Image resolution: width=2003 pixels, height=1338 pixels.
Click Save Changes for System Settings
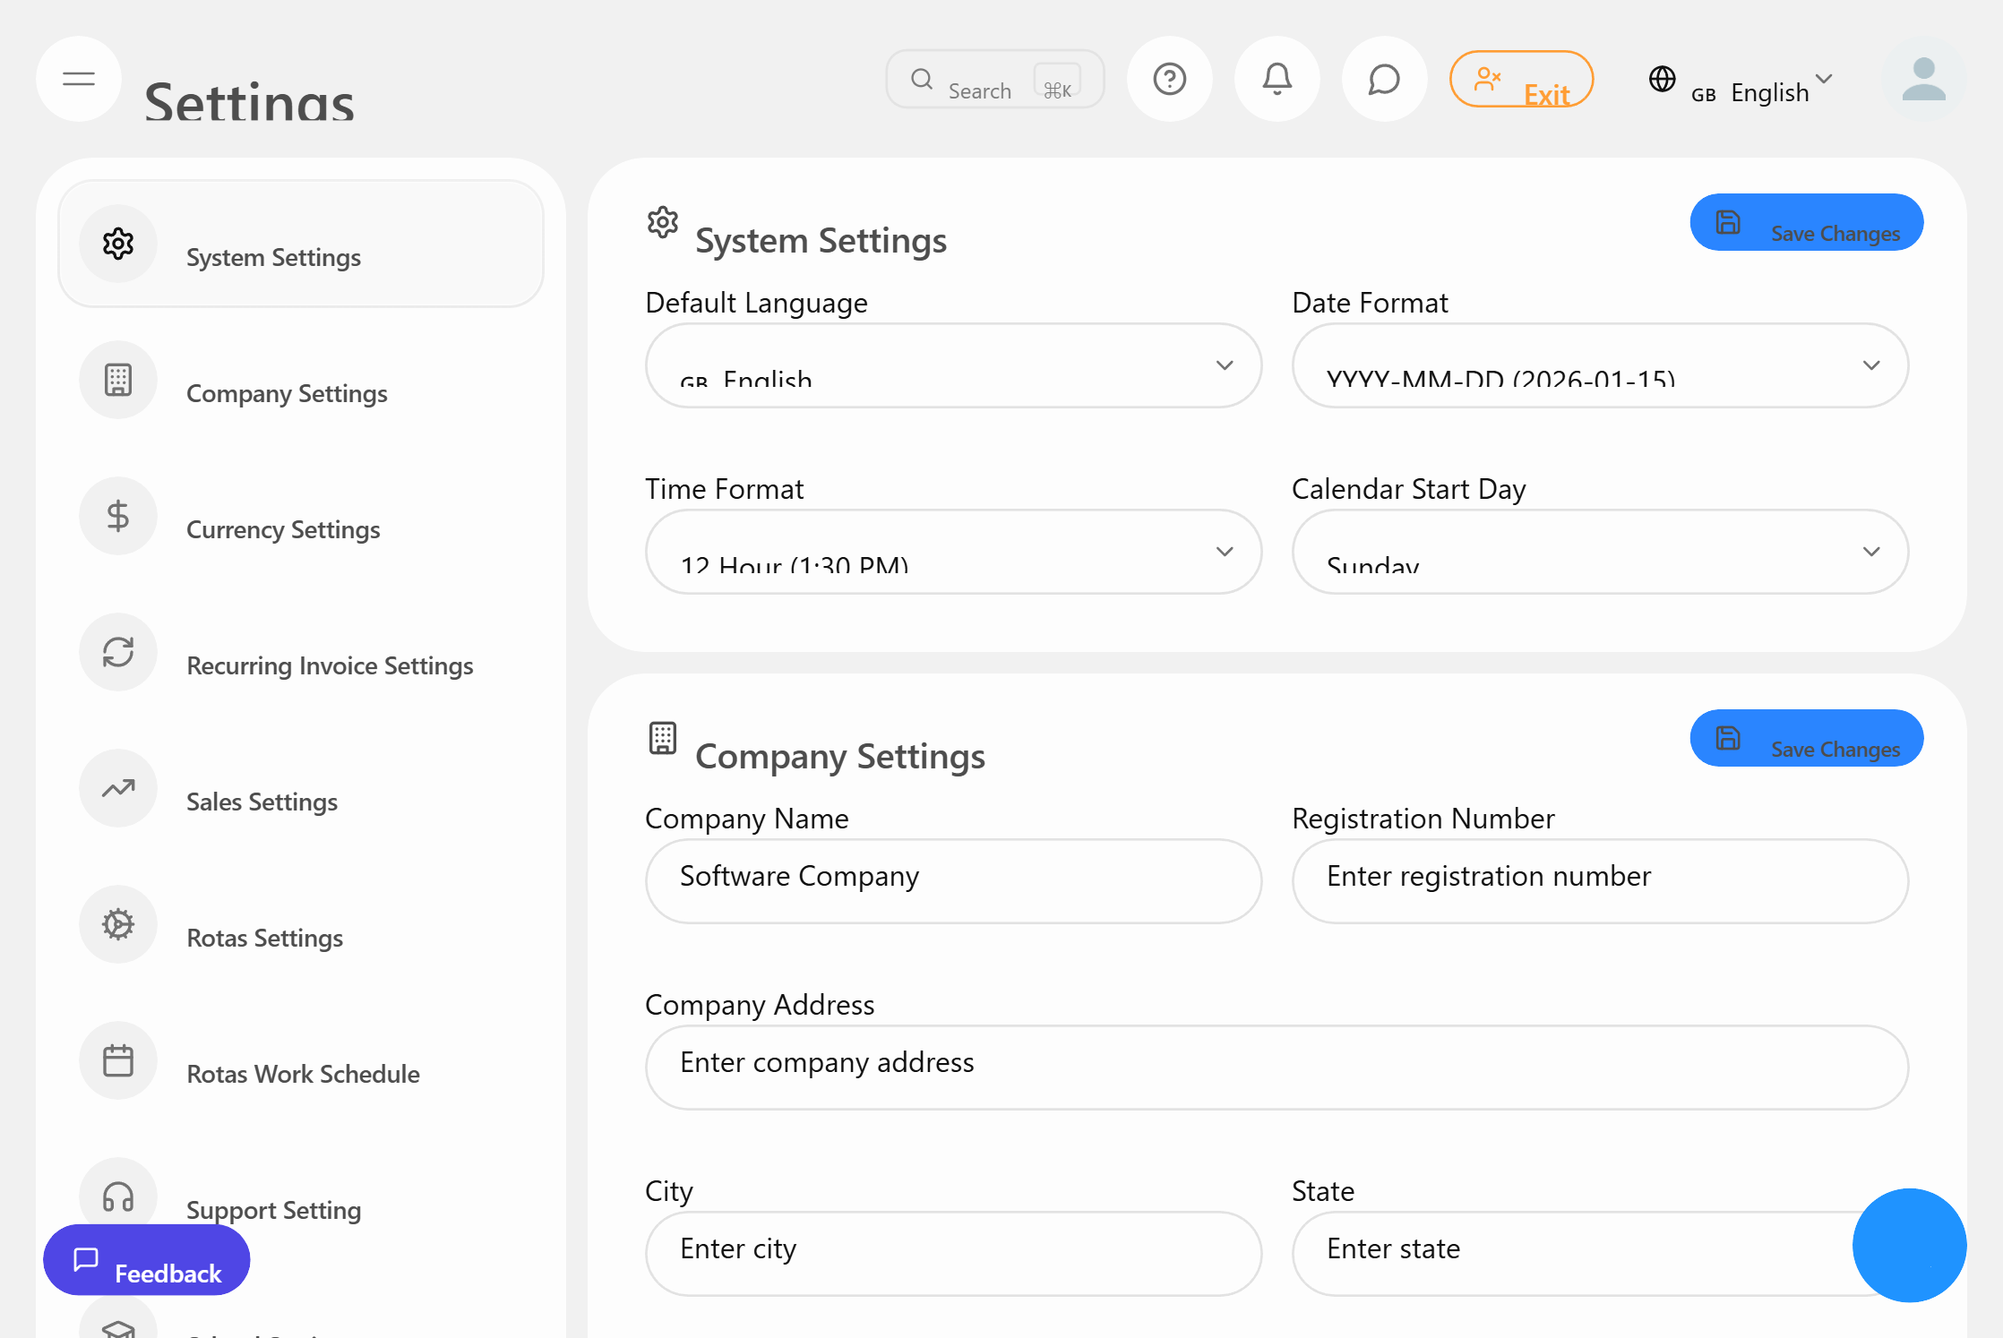pyautogui.click(x=1806, y=222)
